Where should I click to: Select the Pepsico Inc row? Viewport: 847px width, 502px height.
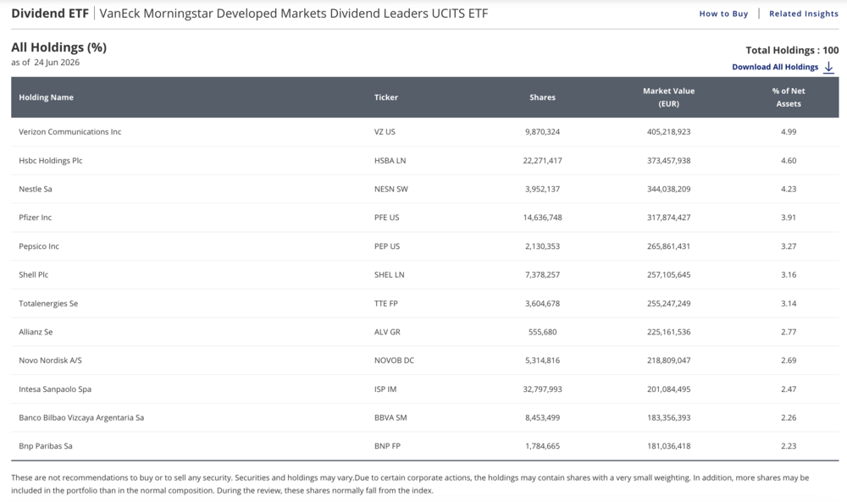click(x=424, y=246)
